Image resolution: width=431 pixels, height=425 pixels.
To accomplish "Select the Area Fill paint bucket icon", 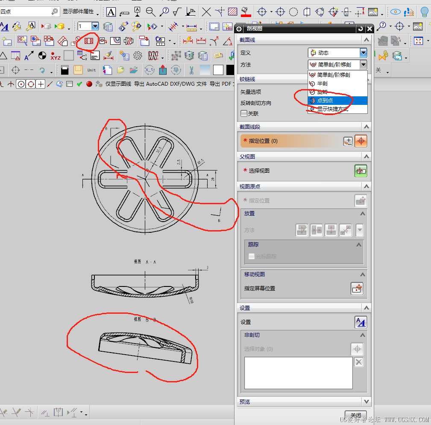I will [246, 12].
